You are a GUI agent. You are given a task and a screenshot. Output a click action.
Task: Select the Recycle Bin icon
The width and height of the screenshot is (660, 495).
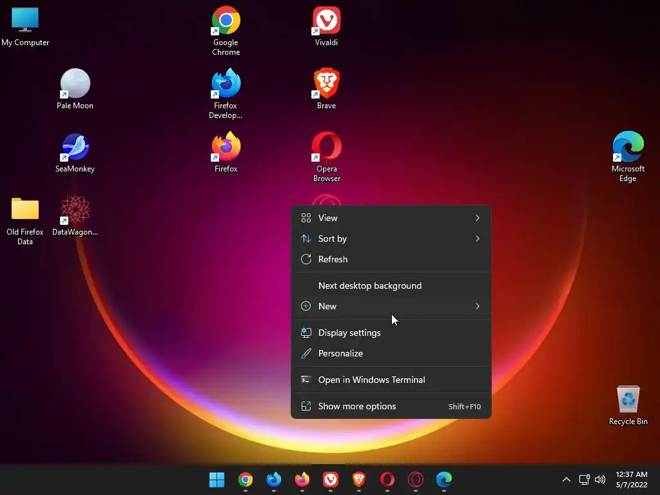pos(628,405)
